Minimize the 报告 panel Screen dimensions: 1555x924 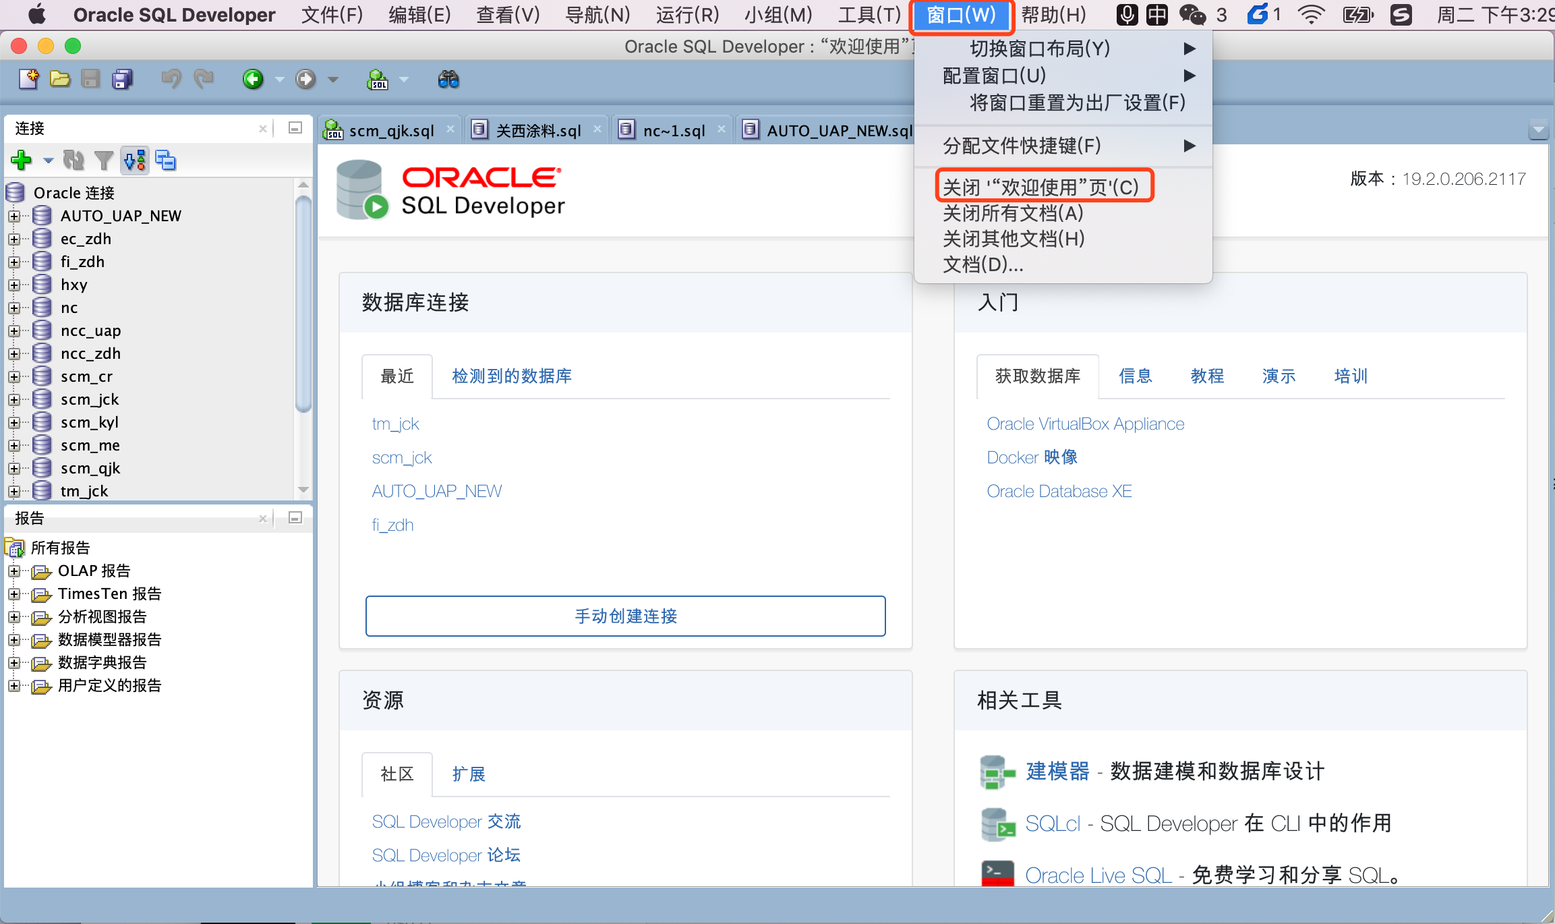click(295, 518)
